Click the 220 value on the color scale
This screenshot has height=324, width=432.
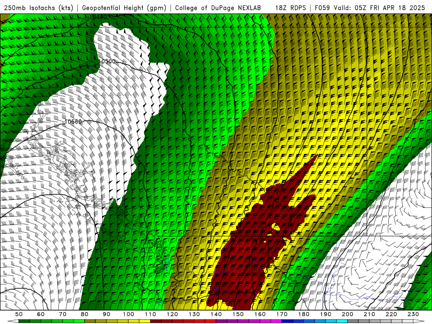(x=391, y=314)
